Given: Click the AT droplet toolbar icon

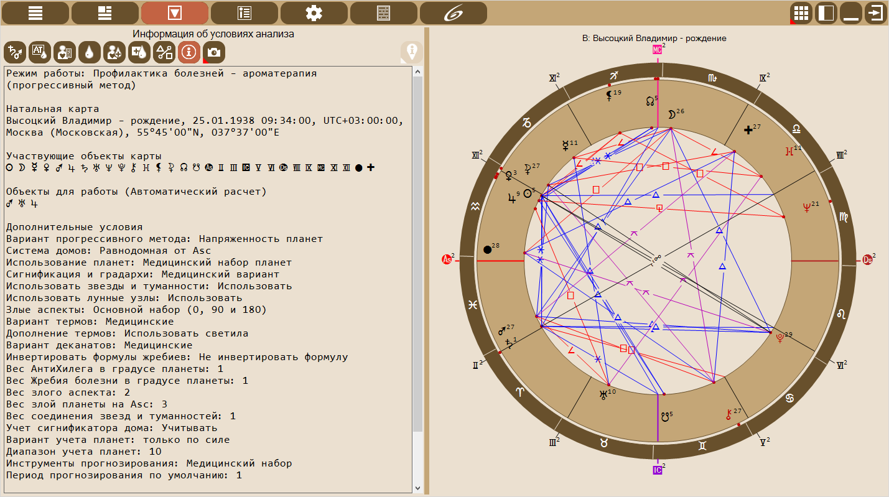Looking at the screenshot, I should click(40, 53).
